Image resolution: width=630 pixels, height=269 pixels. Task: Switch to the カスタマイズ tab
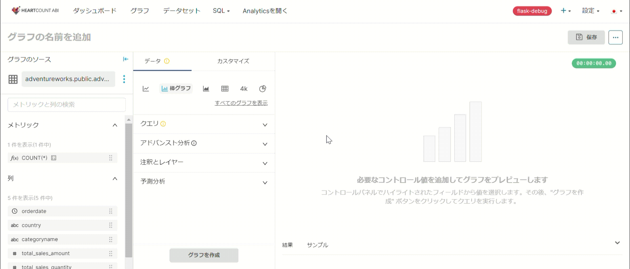(x=233, y=61)
